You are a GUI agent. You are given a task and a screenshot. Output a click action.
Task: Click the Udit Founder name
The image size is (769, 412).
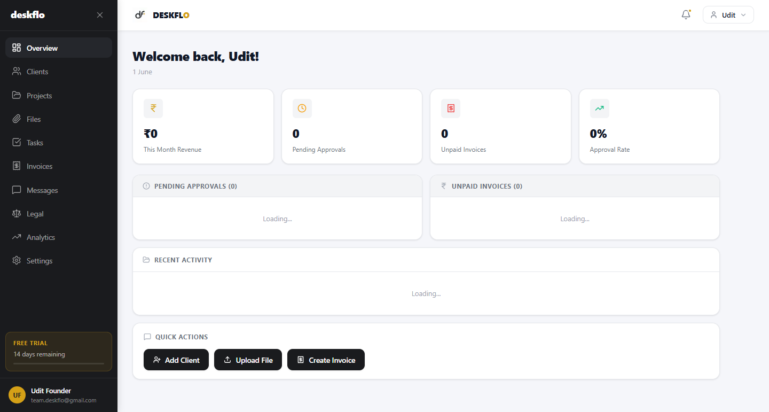click(x=51, y=391)
